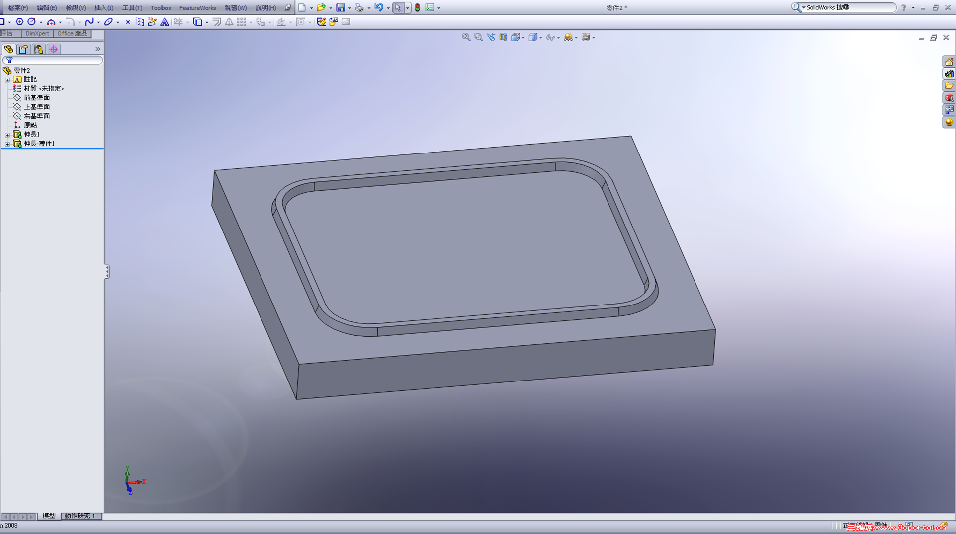Select 上基準面 plane in the tree
Viewport: 956px width, 534px height.
click(37, 107)
